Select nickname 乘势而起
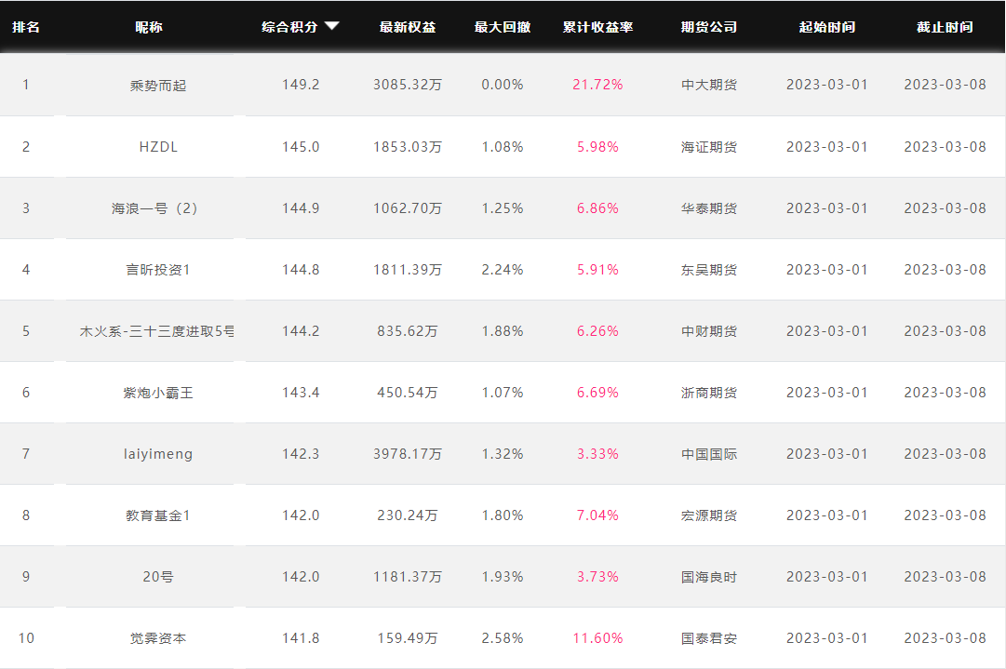 pyautogui.click(x=158, y=86)
